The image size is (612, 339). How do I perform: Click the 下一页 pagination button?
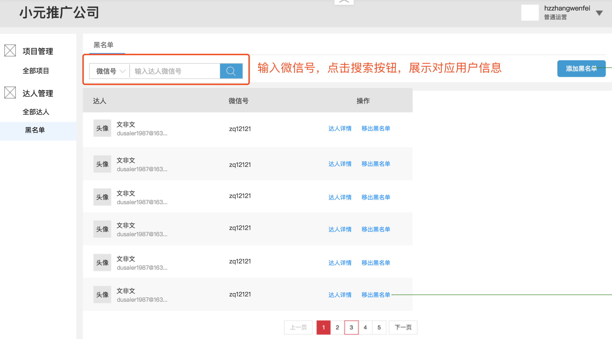(x=403, y=327)
